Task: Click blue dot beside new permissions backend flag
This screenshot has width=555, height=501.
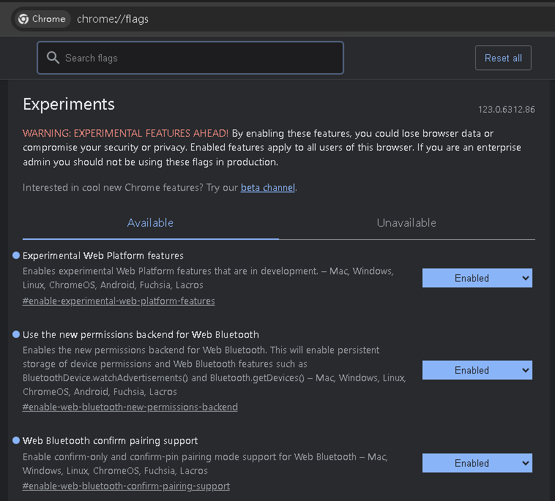Action: [16, 334]
